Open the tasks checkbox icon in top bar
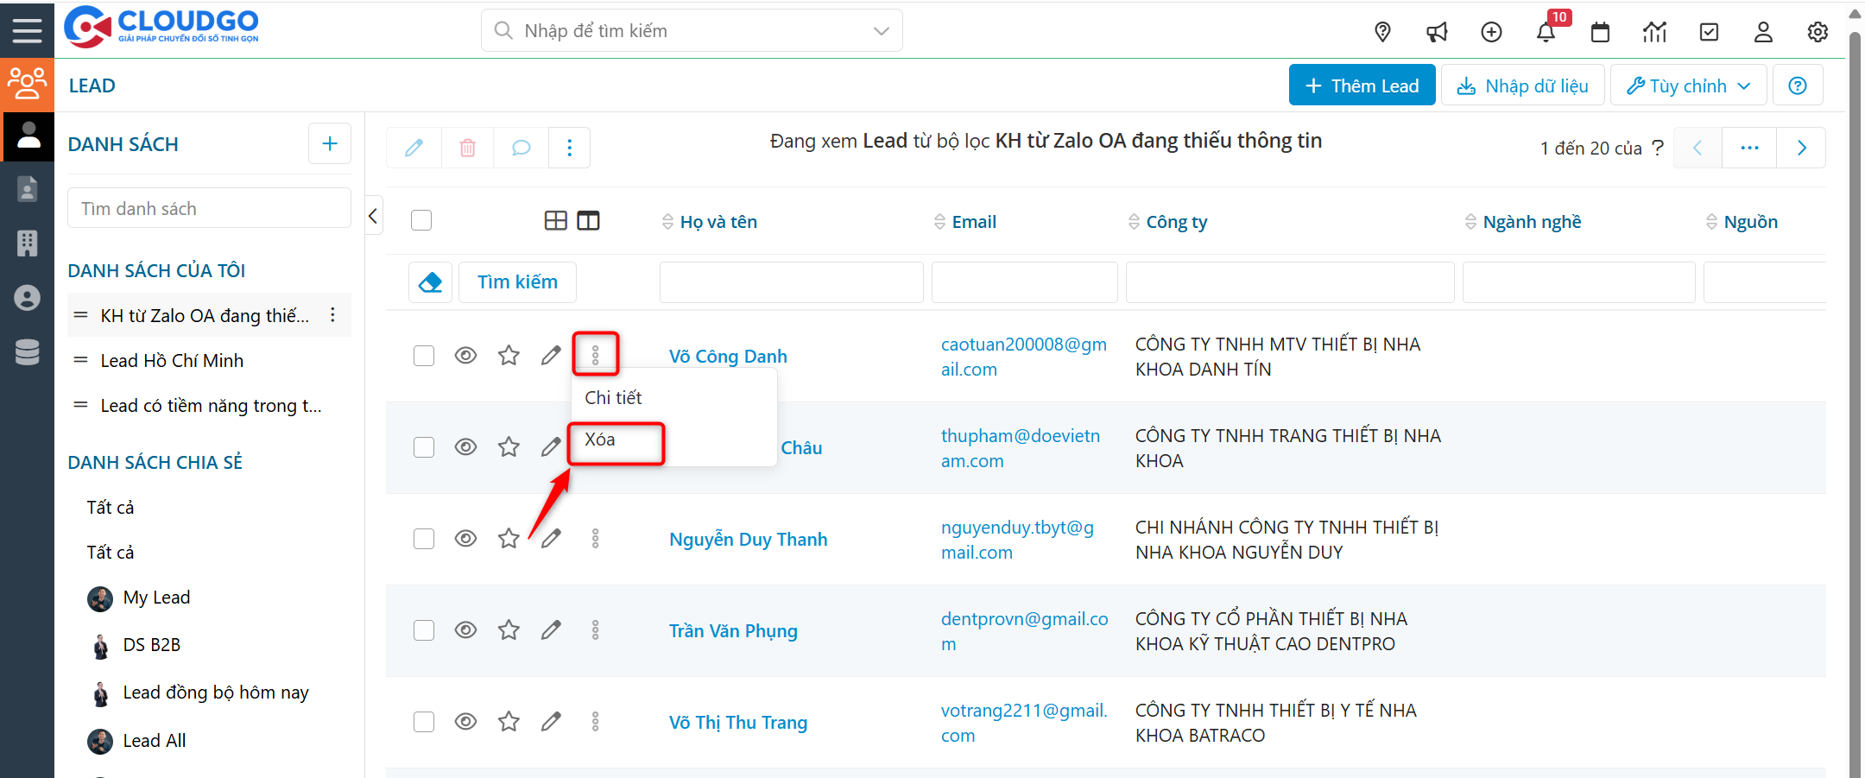 [1709, 32]
